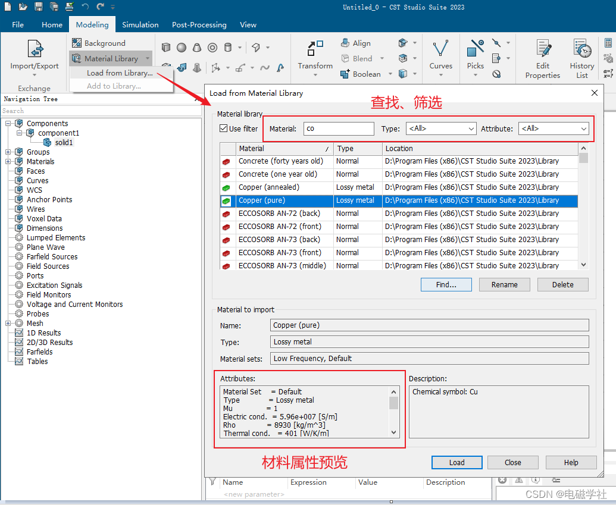
Task: Open the File tab
Action: pos(18,25)
